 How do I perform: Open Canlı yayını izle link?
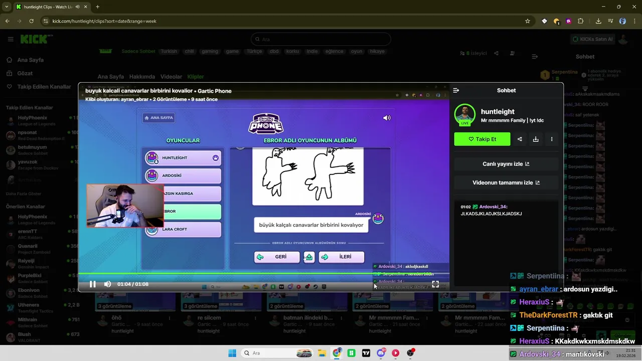click(506, 164)
